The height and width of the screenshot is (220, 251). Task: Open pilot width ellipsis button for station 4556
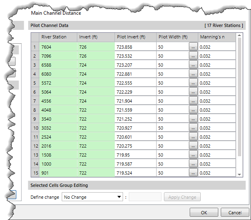click(193, 101)
